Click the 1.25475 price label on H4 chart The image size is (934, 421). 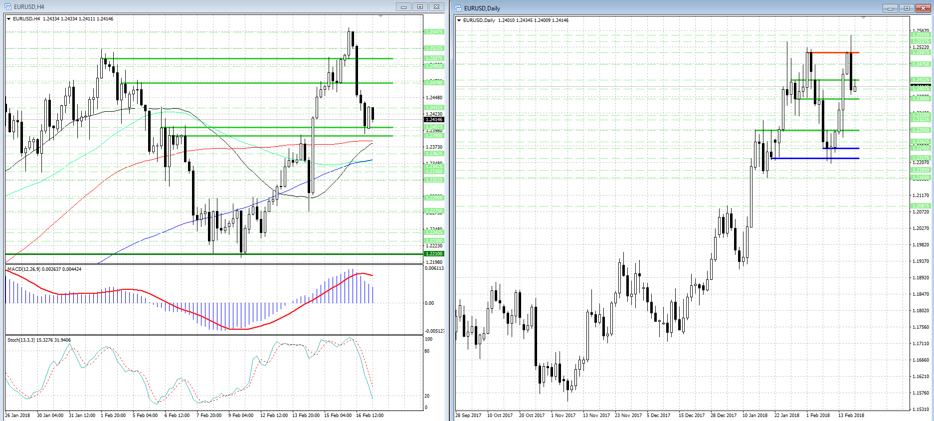[x=434, y=32]
